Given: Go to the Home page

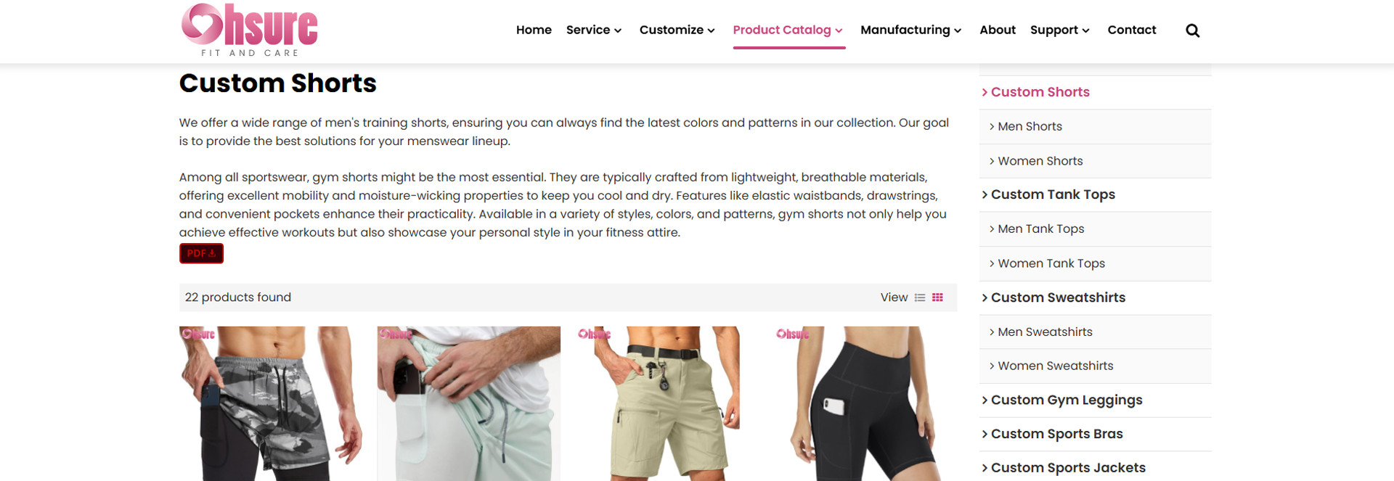Looking at the screenshot, I should pos(534,30).
